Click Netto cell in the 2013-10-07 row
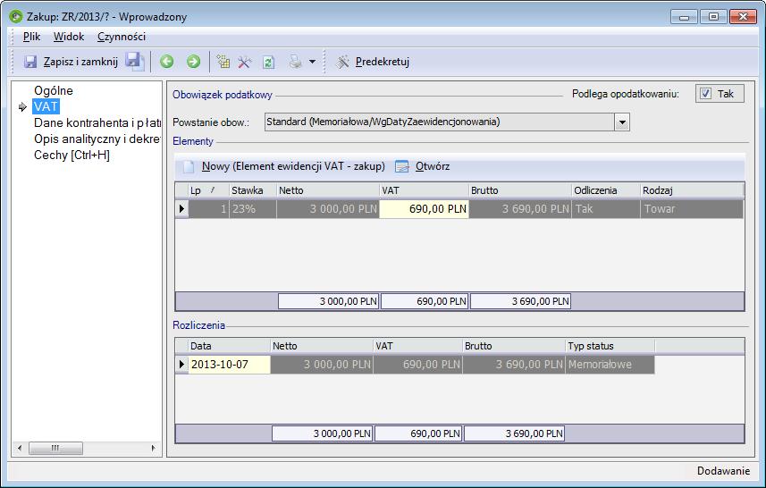Screen dimensions: 766x488 (322, 365)
